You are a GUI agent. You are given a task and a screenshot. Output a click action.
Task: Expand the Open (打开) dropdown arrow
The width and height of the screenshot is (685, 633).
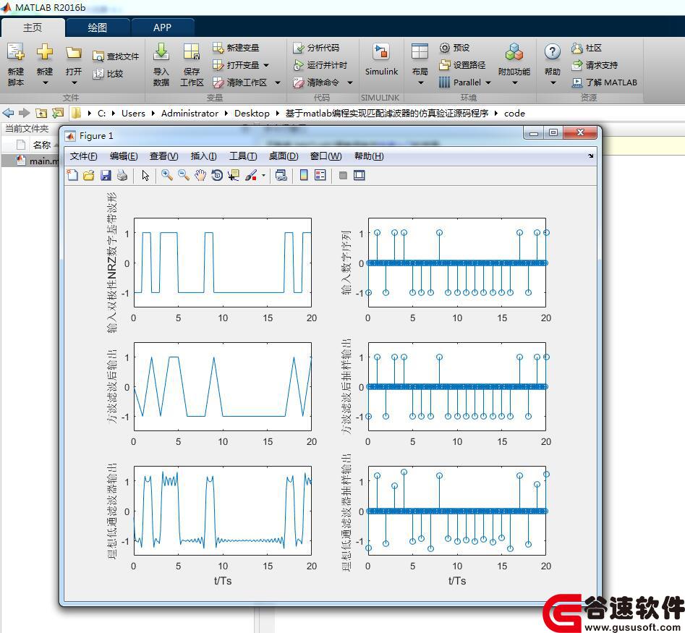[x=74, y=82]
